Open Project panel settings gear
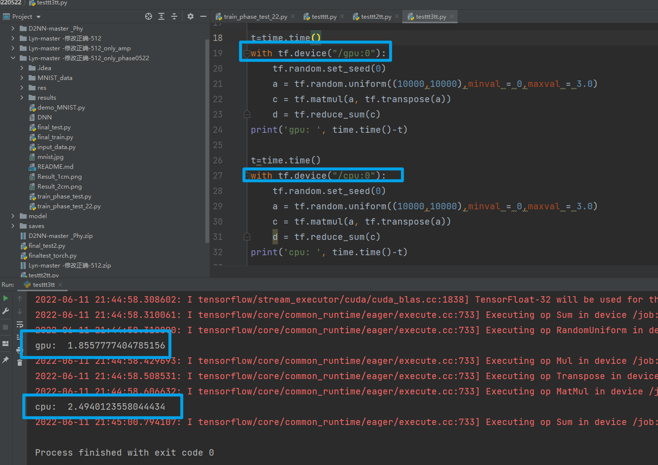Screen dimensions: 658x465 pyautogui.click(x=191, y=16)
